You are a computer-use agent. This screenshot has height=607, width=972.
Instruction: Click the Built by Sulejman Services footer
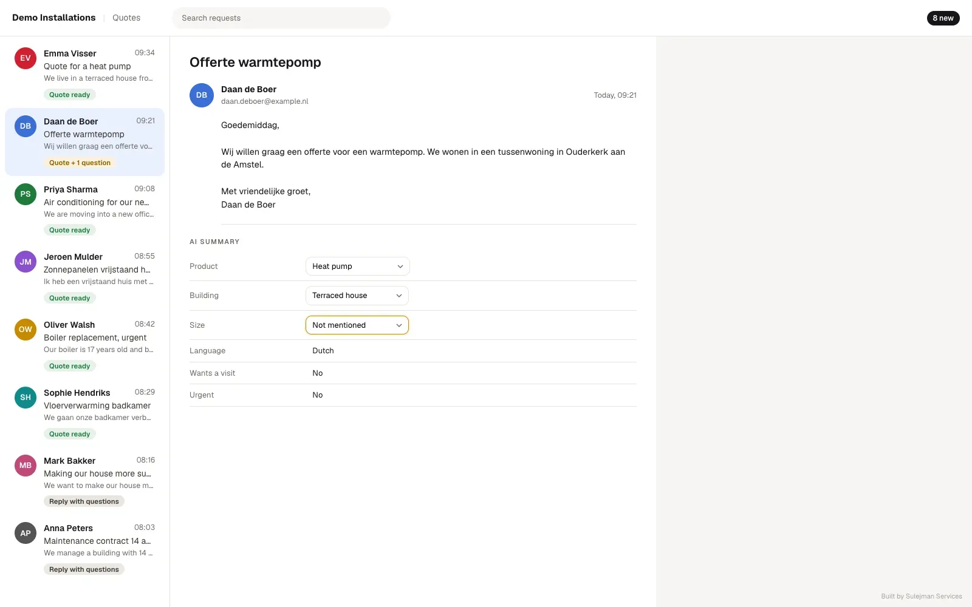922,596
